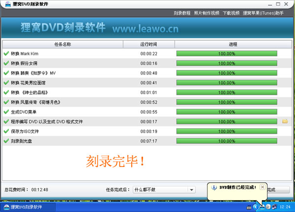Open 狸窝苹果(iTunes)助手 link
The image size is (295, 212).
coord(263,13)
